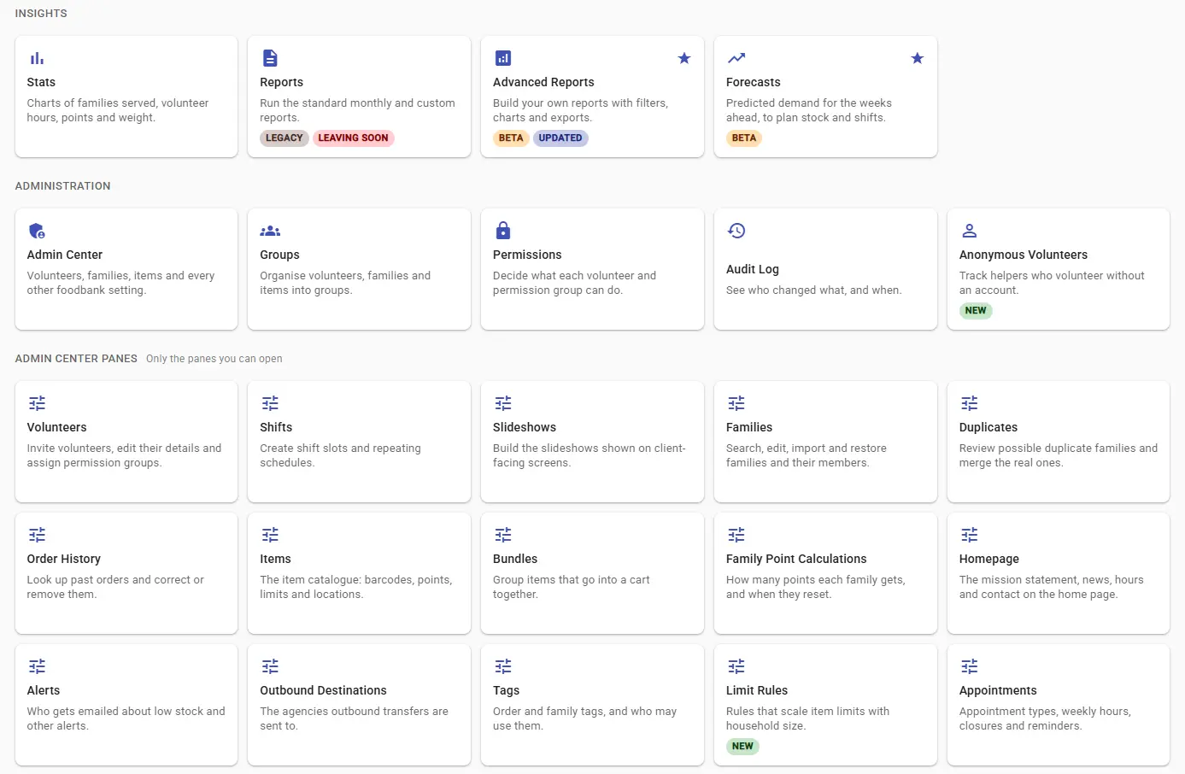Click the ADMINISTRATION section heading
This screenshot has height=774, width=1185.
coord(63,186)
